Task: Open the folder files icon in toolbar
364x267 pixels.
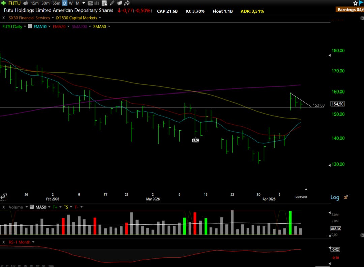Action: (119, 3)
